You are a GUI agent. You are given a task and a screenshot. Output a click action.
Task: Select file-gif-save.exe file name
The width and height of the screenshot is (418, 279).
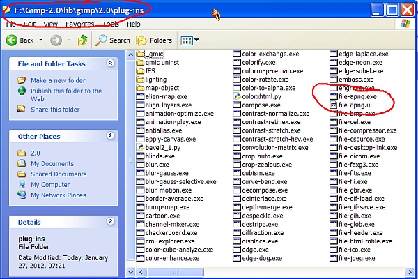click(362, 207)
